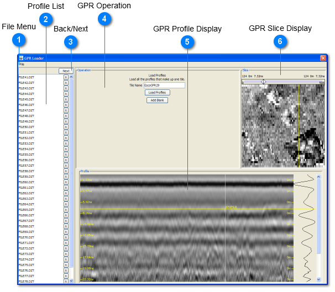Screen dimensions: 335x292
Task: Remove FILE56.DZT with its X button
Action: pos(66,160)
